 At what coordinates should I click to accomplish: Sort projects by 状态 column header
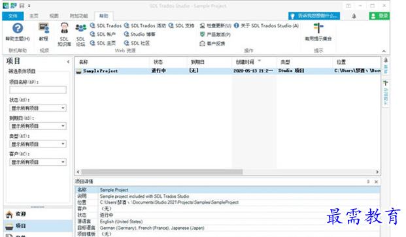pyautogui.click(x=168, y=62)
